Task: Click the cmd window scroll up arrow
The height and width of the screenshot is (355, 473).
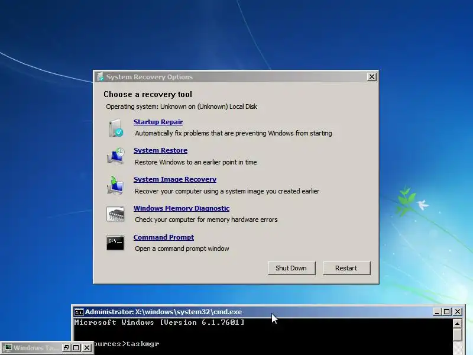Action: pos(458,324)
